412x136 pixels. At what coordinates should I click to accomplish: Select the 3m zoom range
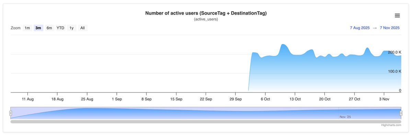point(38,28)
